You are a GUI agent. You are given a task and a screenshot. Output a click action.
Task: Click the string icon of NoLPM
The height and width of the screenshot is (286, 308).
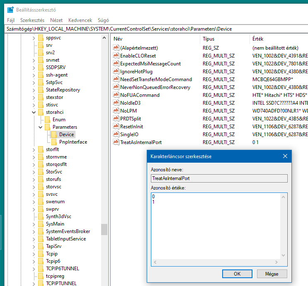tap(116, 111)
